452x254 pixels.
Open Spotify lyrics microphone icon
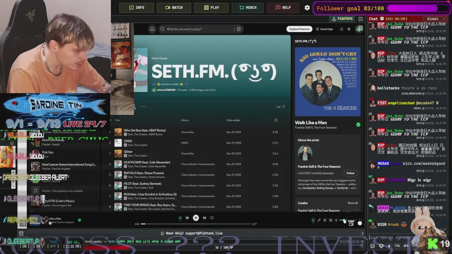coord(319,220)
